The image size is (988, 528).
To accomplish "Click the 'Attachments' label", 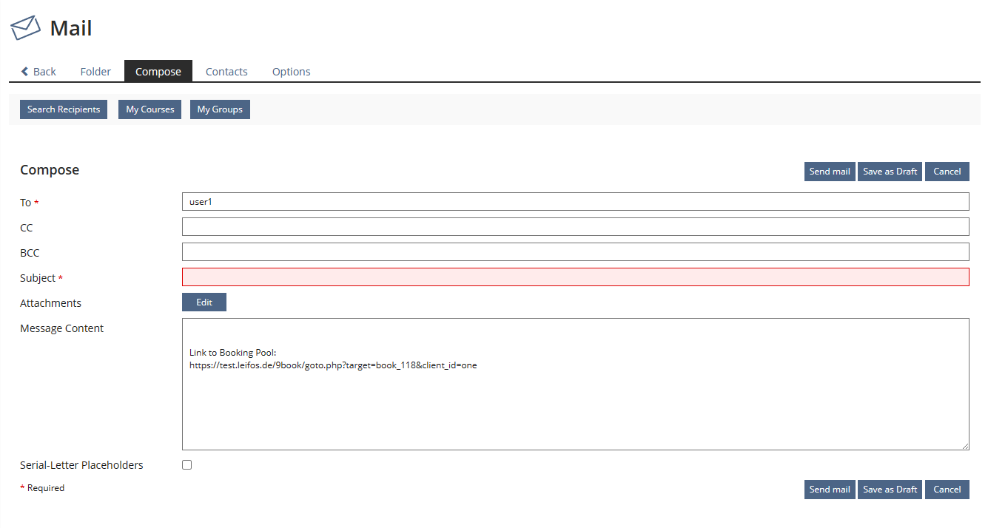I will (x=50, y=303).
